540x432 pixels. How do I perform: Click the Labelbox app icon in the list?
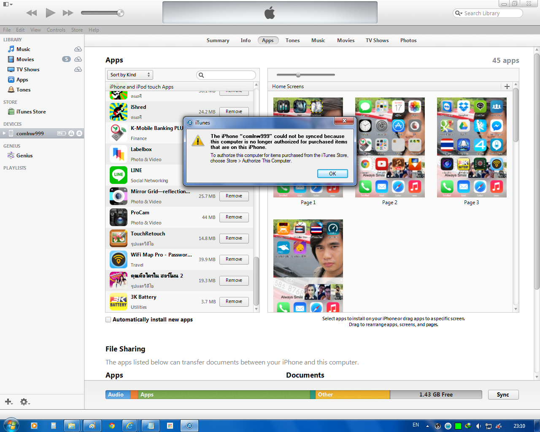coord(119,154)
